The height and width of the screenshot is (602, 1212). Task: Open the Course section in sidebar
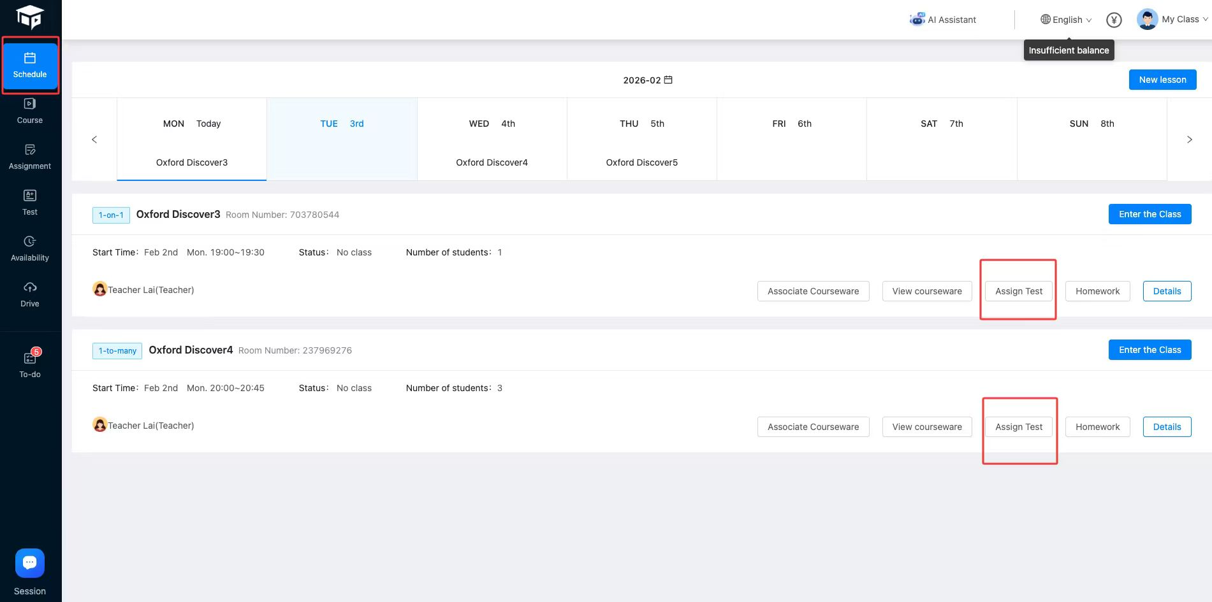(30, 110)
